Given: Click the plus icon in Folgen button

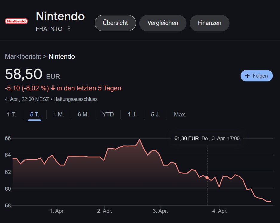Looking at the screenshot, I should [247, 76].
